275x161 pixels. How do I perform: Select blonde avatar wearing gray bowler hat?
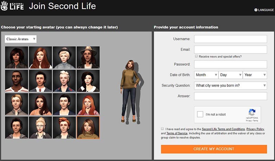click(x=64, y=57)
